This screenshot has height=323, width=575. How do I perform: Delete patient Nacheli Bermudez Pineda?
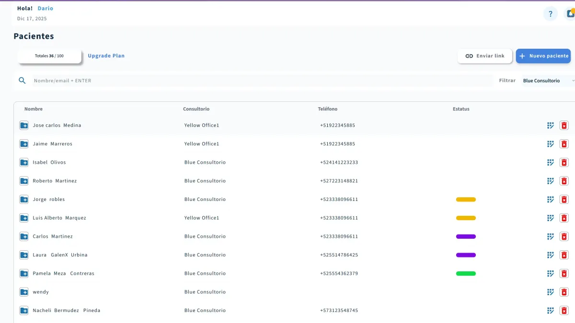coord(564,311)
